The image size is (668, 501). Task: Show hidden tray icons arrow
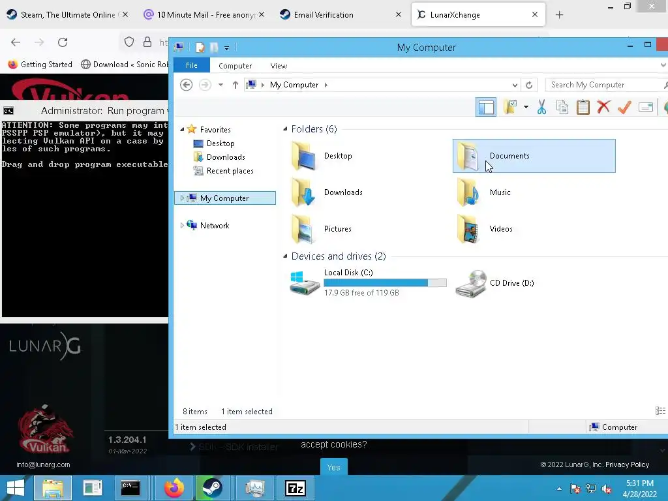pyautogui.click(x=559, y=489)
